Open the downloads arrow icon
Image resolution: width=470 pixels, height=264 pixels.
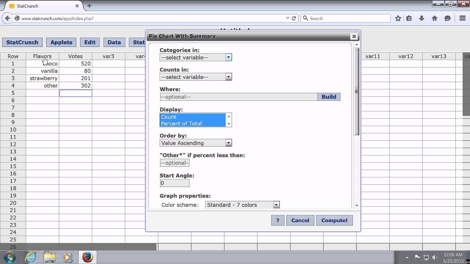(x=422, y=18)
